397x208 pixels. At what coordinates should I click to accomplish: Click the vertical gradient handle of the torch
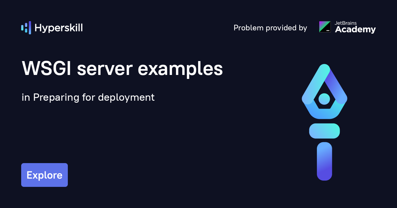325,161
